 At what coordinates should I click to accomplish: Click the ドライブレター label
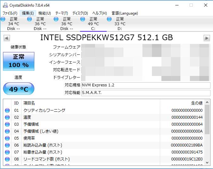pos(67,78)
